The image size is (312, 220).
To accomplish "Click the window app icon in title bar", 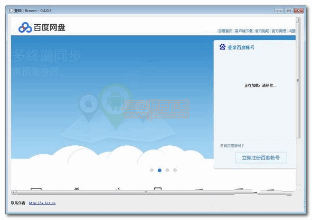I will [x=11, y=11].
